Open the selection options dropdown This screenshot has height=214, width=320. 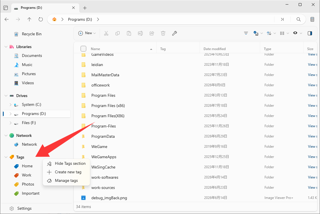point(258,33)
